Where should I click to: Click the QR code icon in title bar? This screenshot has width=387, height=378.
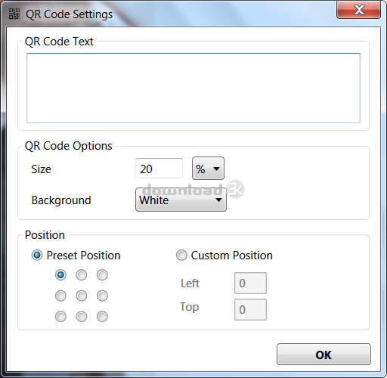[14, 14]
